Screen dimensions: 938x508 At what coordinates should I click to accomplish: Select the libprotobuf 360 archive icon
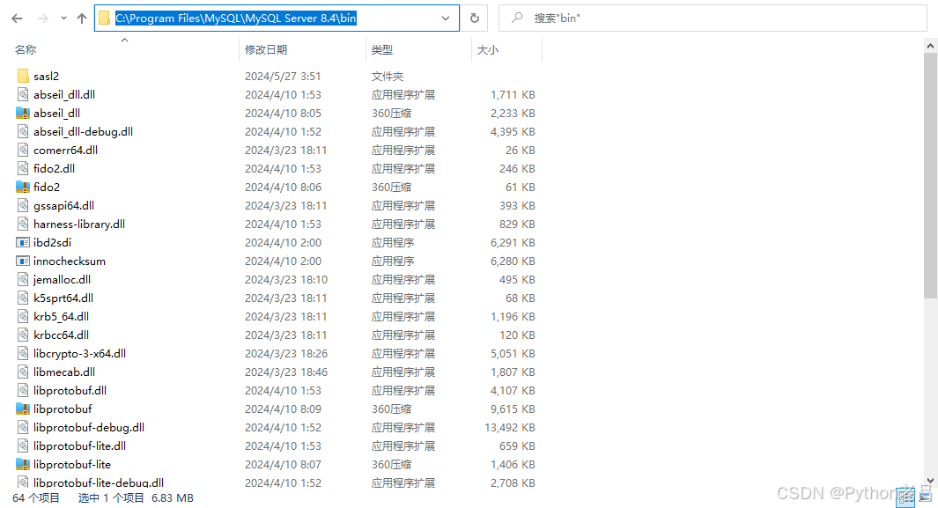pos(23,409)
